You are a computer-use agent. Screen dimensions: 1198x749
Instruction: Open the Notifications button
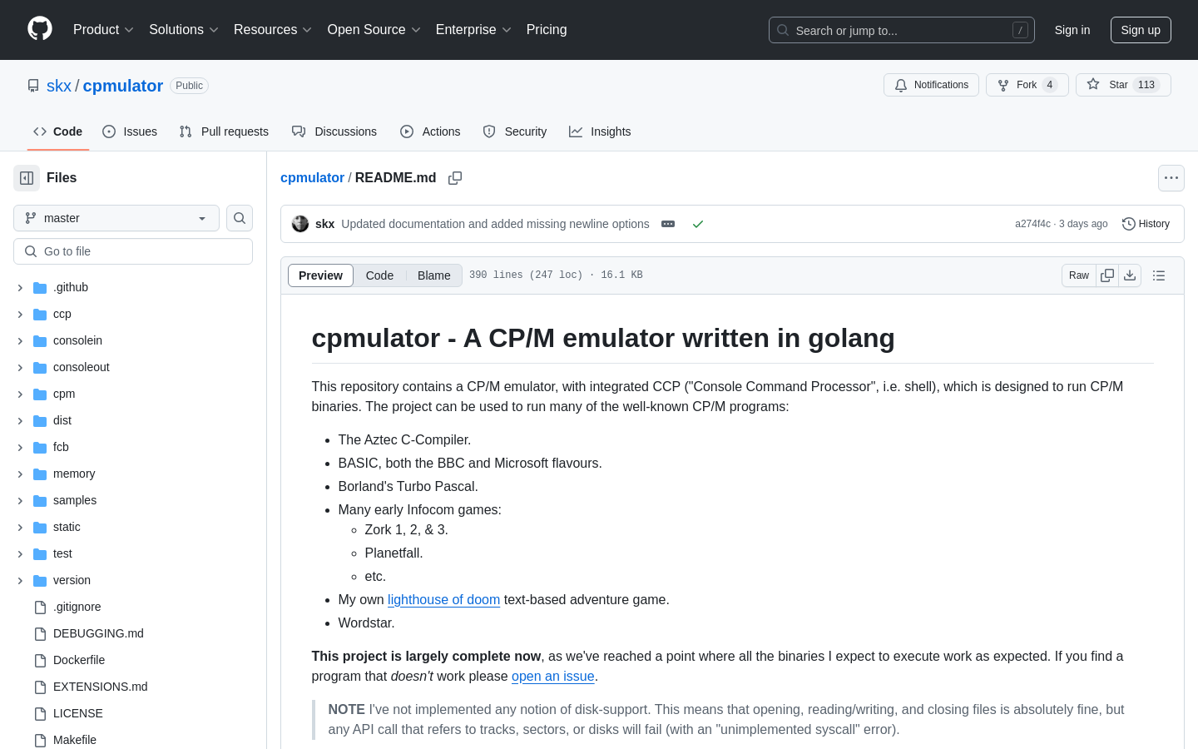931,85
